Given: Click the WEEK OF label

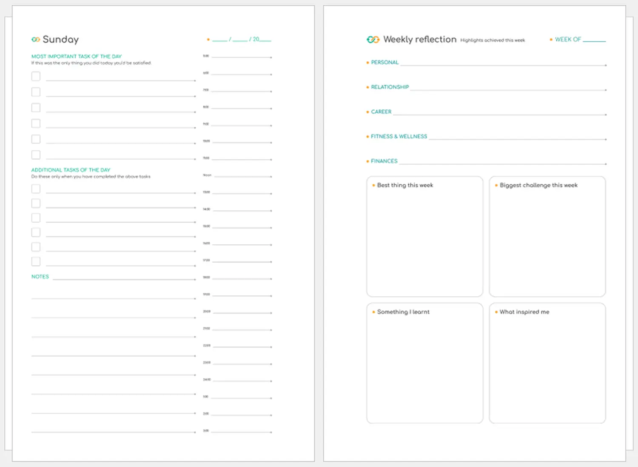Looking at the screenshot, I should coord(568,39).
